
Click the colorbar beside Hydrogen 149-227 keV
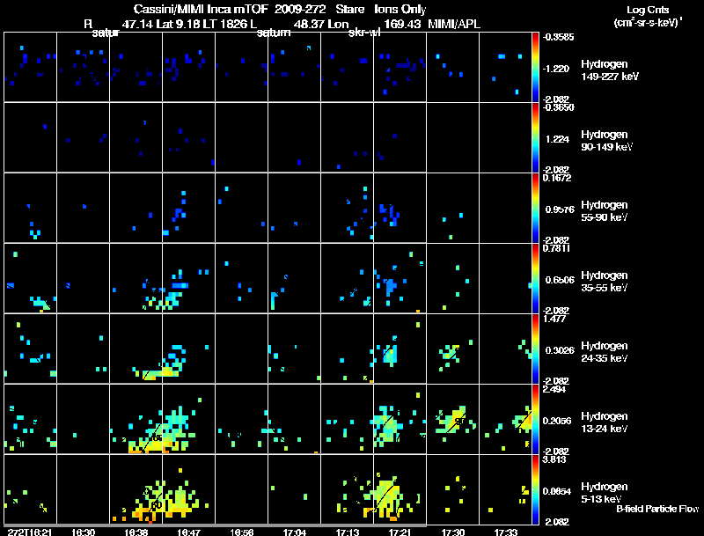(535, 67)
